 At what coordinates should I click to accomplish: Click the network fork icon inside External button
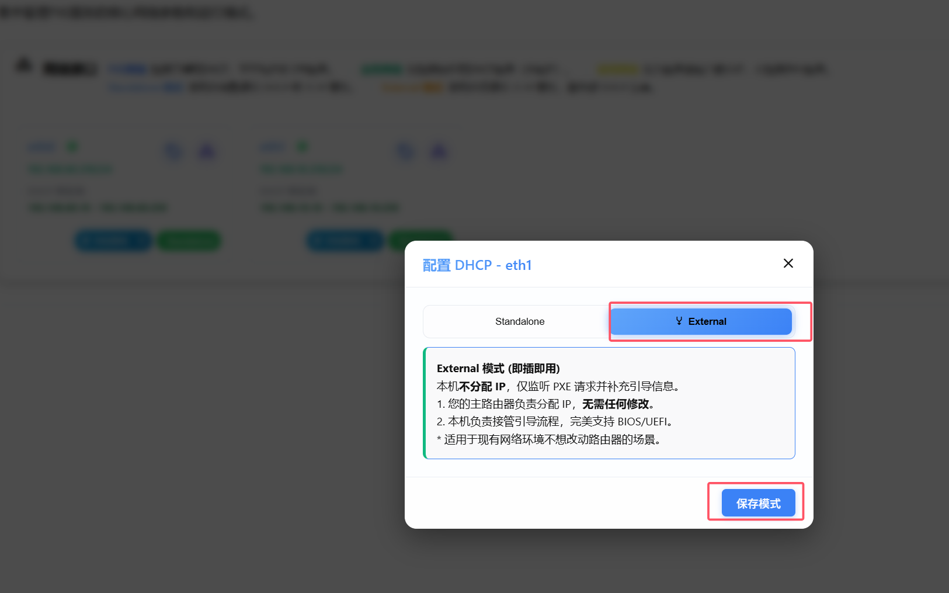678,321
